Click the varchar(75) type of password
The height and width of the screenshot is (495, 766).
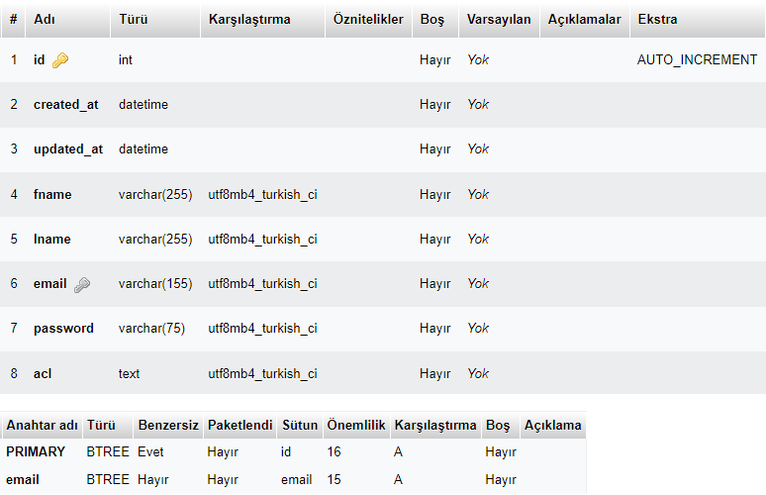151,329
